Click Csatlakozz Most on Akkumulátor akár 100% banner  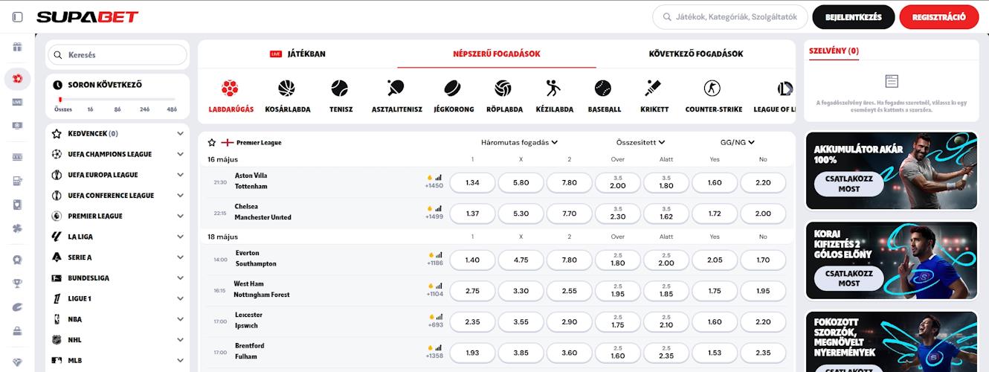point(848,184)
